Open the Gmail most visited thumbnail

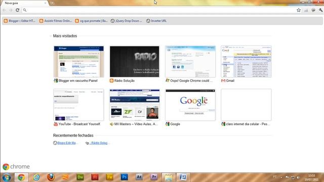(246, 62)
